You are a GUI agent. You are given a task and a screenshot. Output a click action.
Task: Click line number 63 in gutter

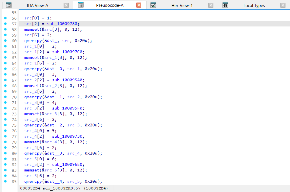[14, 58]
